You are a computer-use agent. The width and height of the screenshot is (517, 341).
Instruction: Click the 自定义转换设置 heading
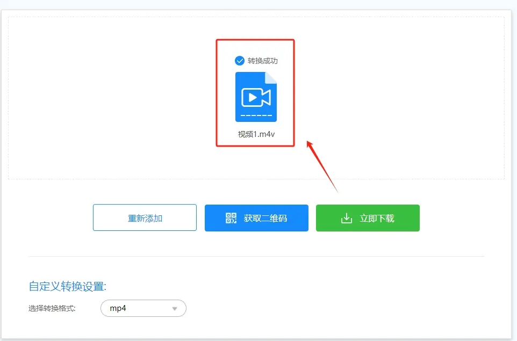[68, 286]
